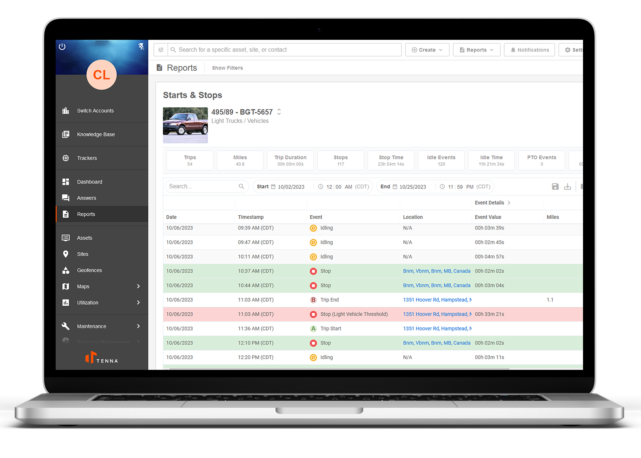The width and height of the screenshot is (641, 458).
Task: Open the Trackers section
Action: pos(66,158)
